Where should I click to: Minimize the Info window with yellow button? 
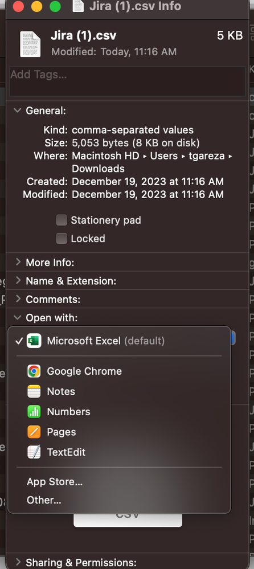tap(36, 6)
